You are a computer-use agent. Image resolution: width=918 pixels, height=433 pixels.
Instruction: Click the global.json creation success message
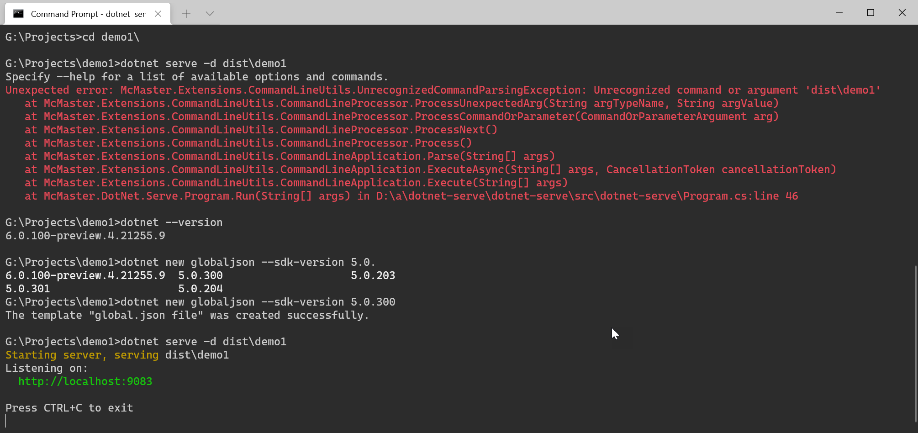point(186,315)
